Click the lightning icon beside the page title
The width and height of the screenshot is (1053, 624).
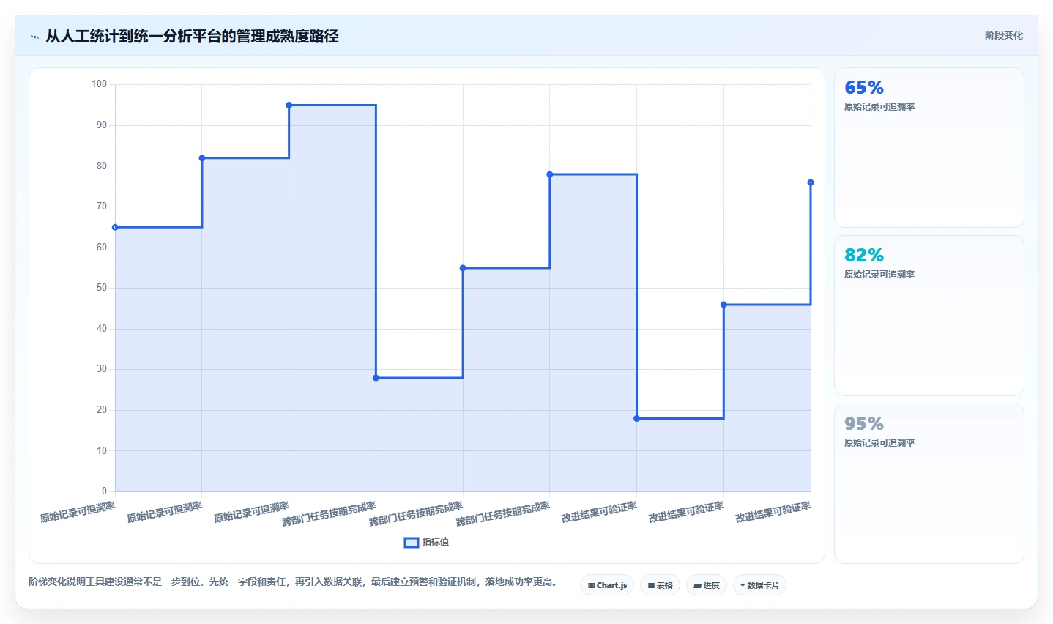tap(34, 37)
